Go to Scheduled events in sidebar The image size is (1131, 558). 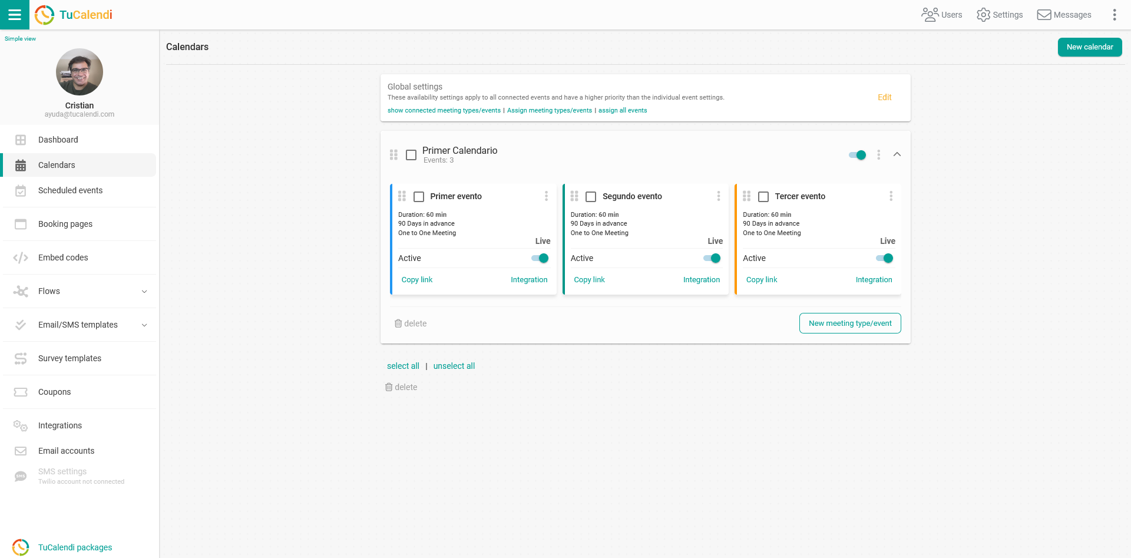click(x=70, y=190)
